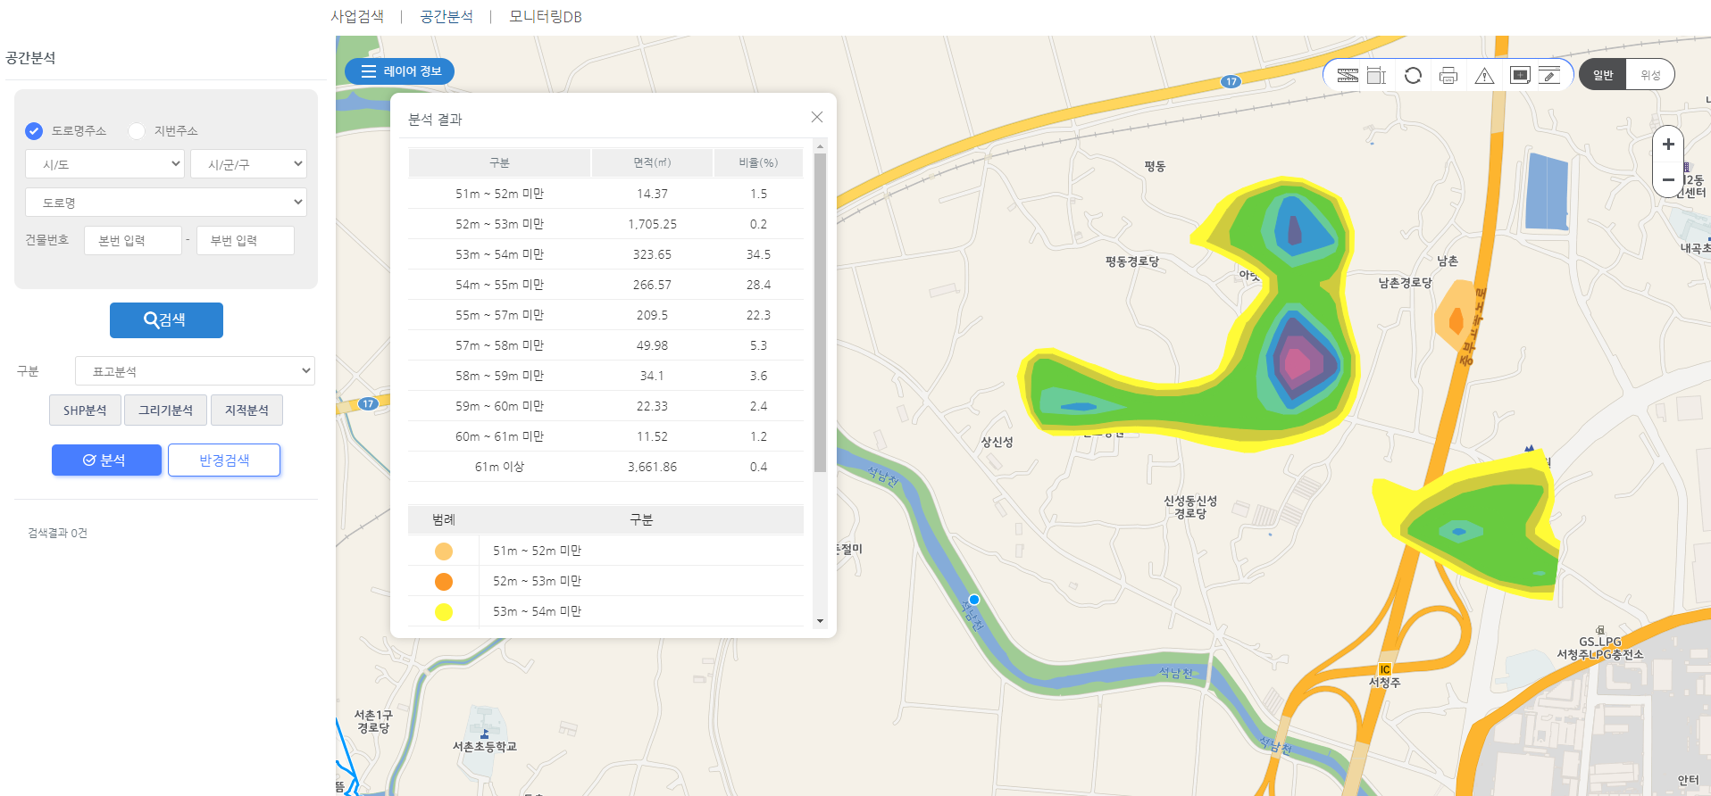The image size is (1711, 796).
Task: Click the map edit pencil icon
Action: pos(1549,76)
